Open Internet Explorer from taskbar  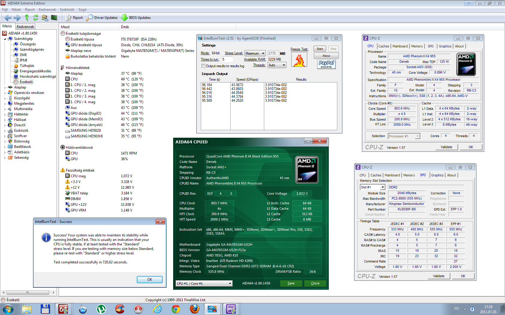click(157, 309)
